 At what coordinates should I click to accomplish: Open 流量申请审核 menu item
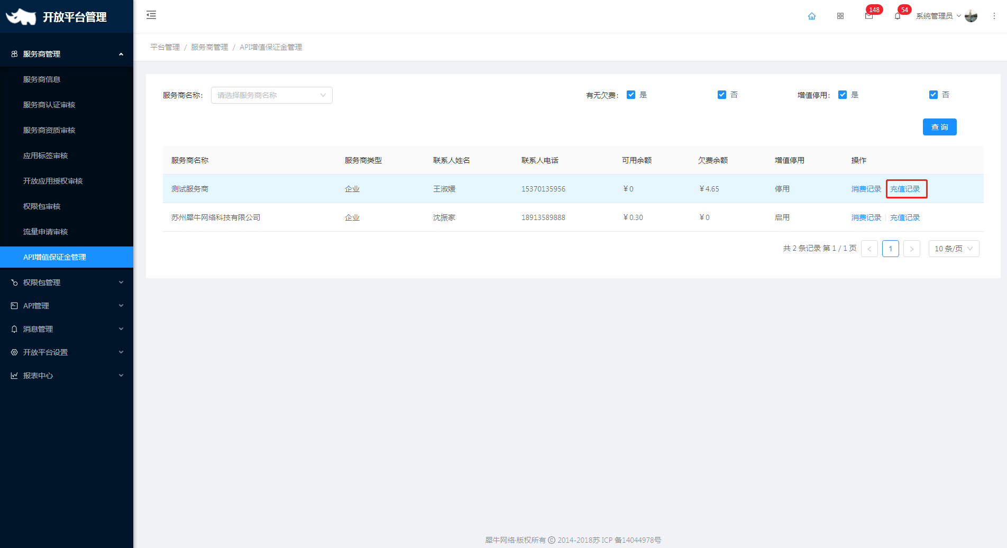tap(67, 232)
